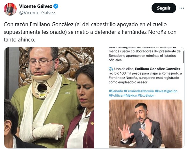188x149 pixels.
Task: Click the #Política hashtag
Action: tap(116, 95)
